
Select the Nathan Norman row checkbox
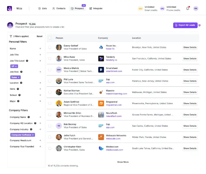coord(50,92)
